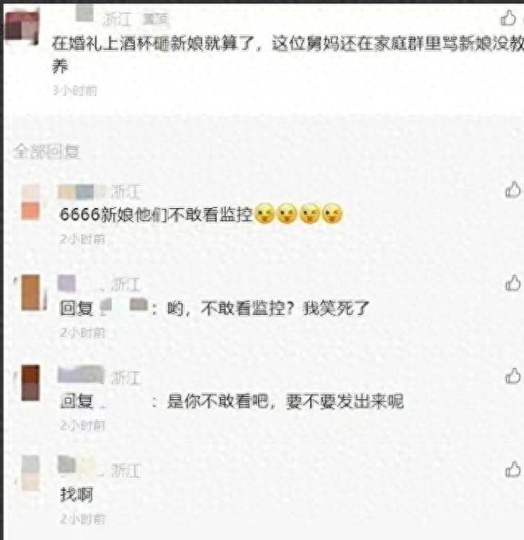Open the top comment text about 舅妈
Image resolution: width=524 pixels, height=540 pixels.
pyautogui.click(x=287, y=55)
